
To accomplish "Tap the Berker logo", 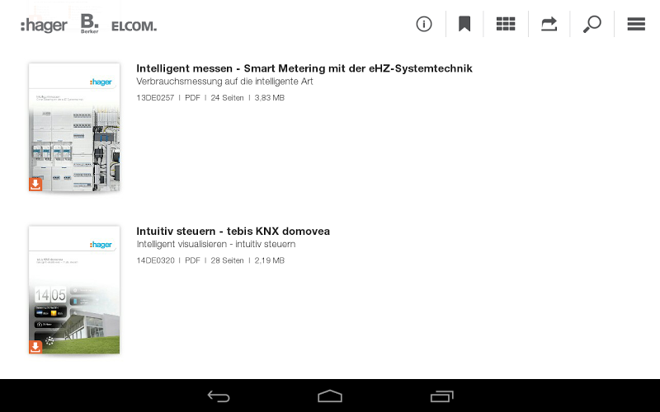I will pyautogui.click(x=89, y=24).
